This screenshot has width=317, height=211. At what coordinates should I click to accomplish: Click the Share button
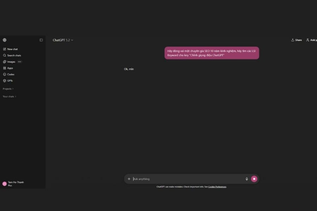tap(296, 40)
